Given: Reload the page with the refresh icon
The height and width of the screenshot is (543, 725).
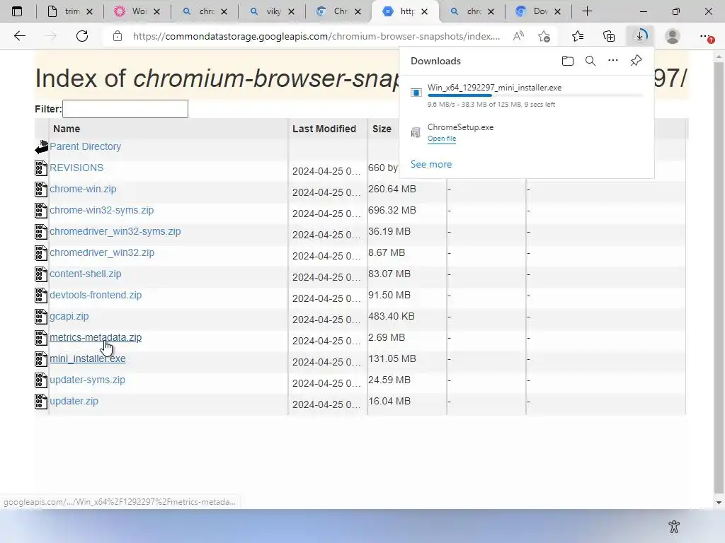Looking at the screenshot, I should pos(82,36).
